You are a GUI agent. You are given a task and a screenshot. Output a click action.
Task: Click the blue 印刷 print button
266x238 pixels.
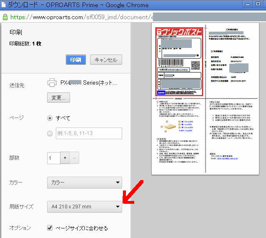tap(75, 60)
